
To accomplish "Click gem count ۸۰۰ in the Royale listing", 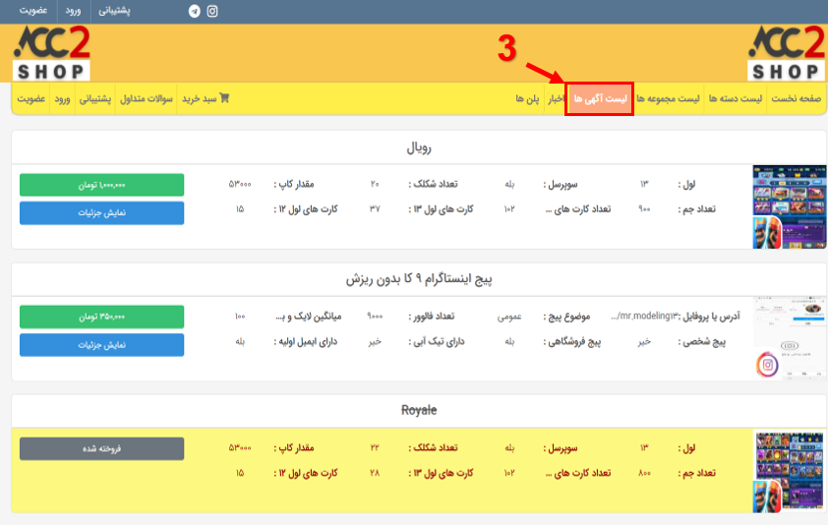I will click(x=644, y=473).
